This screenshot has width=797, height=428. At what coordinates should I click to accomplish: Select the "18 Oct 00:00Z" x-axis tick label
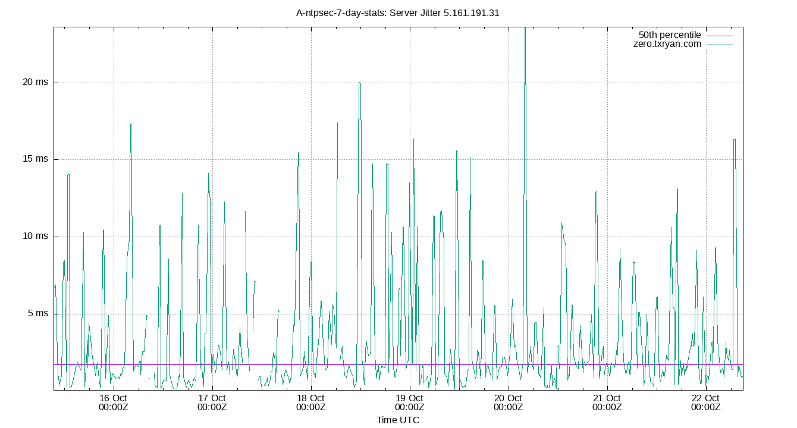(x=310, y=402)
